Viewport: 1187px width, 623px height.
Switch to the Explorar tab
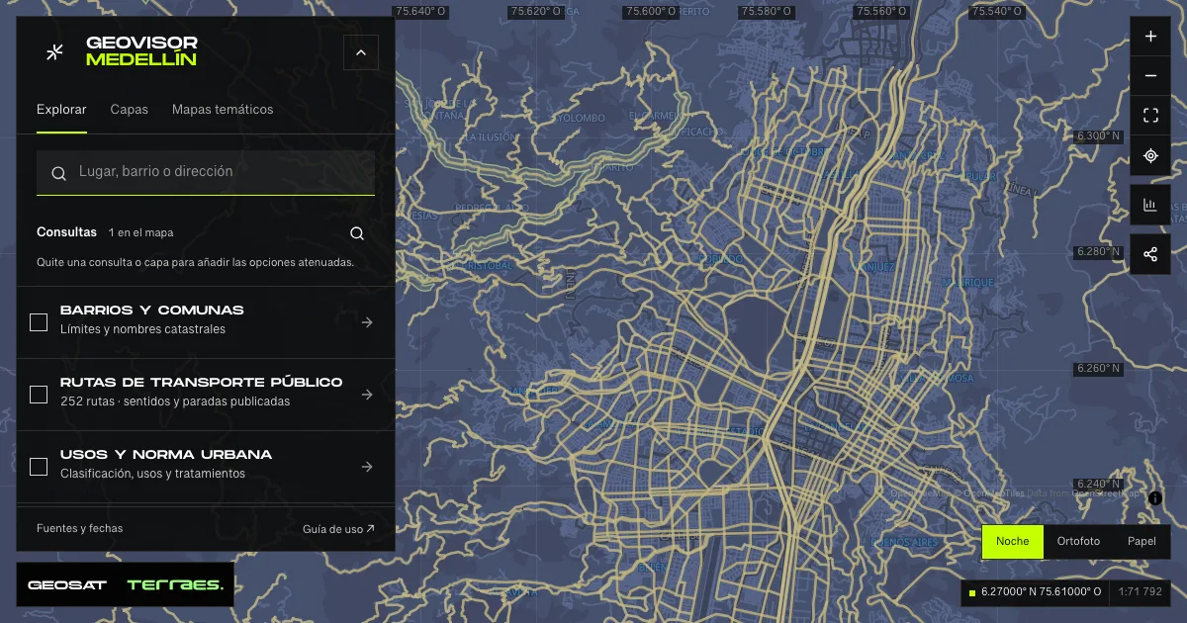(x=61, y=110)
